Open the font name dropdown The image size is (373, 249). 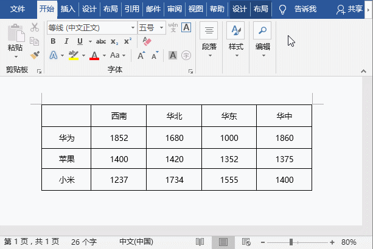tap(133, 28)
